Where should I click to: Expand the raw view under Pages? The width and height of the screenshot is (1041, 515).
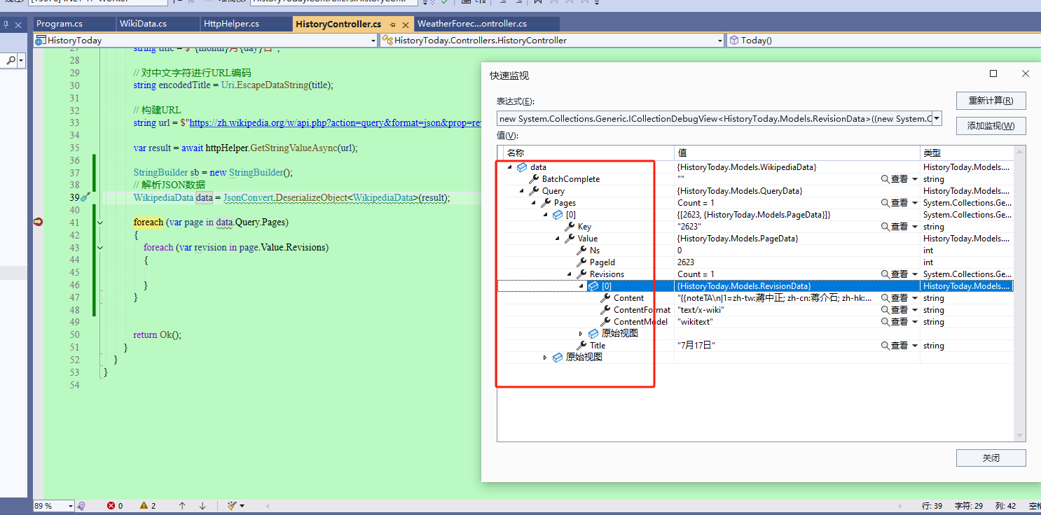pyautogui.click(x=546, y=358)
